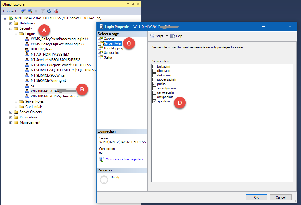The height and width of the screenshot is (205, 301).
Task: Check the setupadmin server role
Action: 154,97
